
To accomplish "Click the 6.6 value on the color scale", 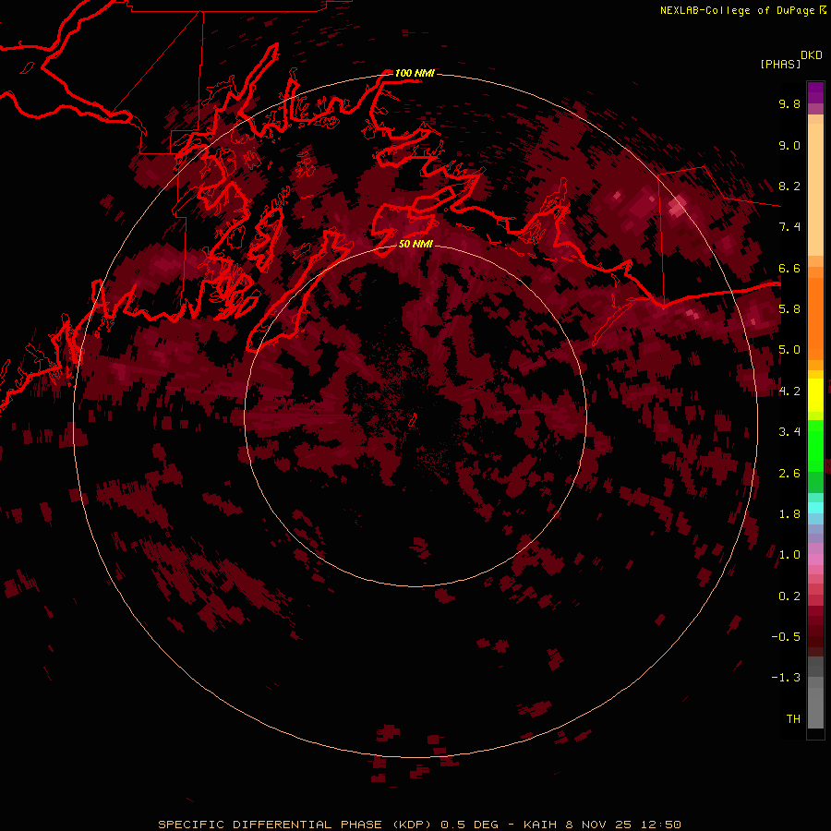I will pyautogui.click(x=789, y=268).
